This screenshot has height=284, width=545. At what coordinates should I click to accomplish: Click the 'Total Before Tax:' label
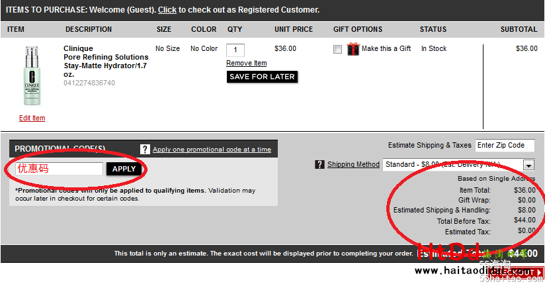464,221
